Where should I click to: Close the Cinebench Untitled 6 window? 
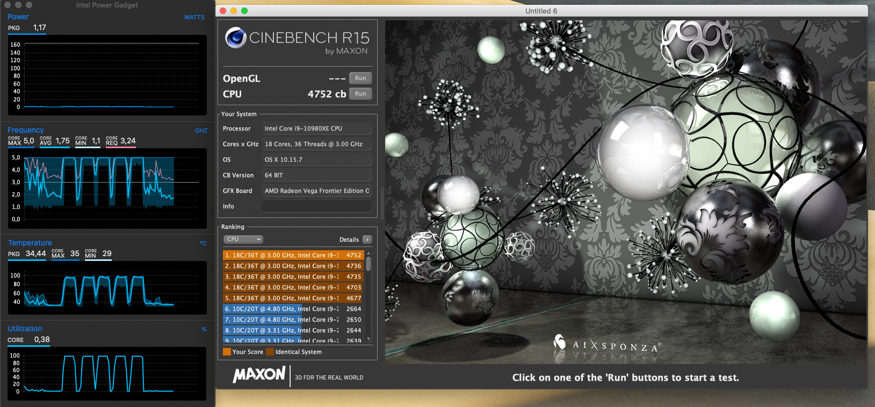(223, 11)
